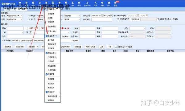This screenshot has height=111, width=185.
Task: Open the CRM person icon in toolbar
Action: coord(72,4)
